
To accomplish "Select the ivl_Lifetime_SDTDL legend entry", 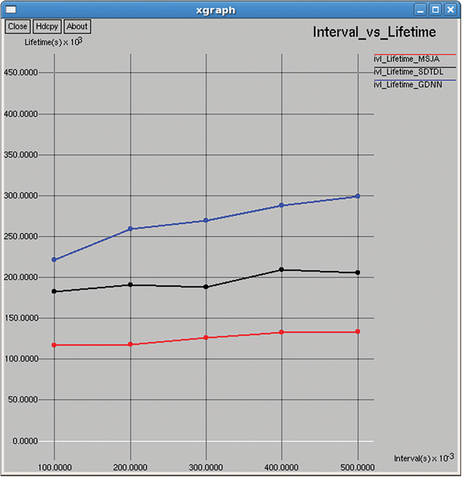I will 408,72.
